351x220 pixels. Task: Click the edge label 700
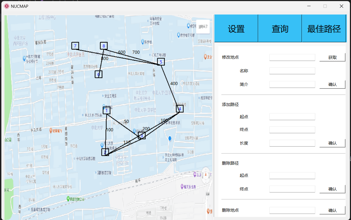(x=136, y=52)
